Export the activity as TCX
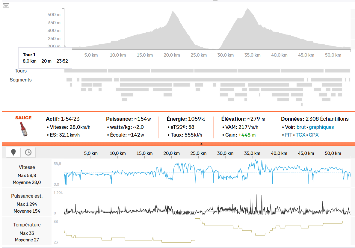Image resolution: width=355 pixels, height=248 pixels. (x=300, y=135)
